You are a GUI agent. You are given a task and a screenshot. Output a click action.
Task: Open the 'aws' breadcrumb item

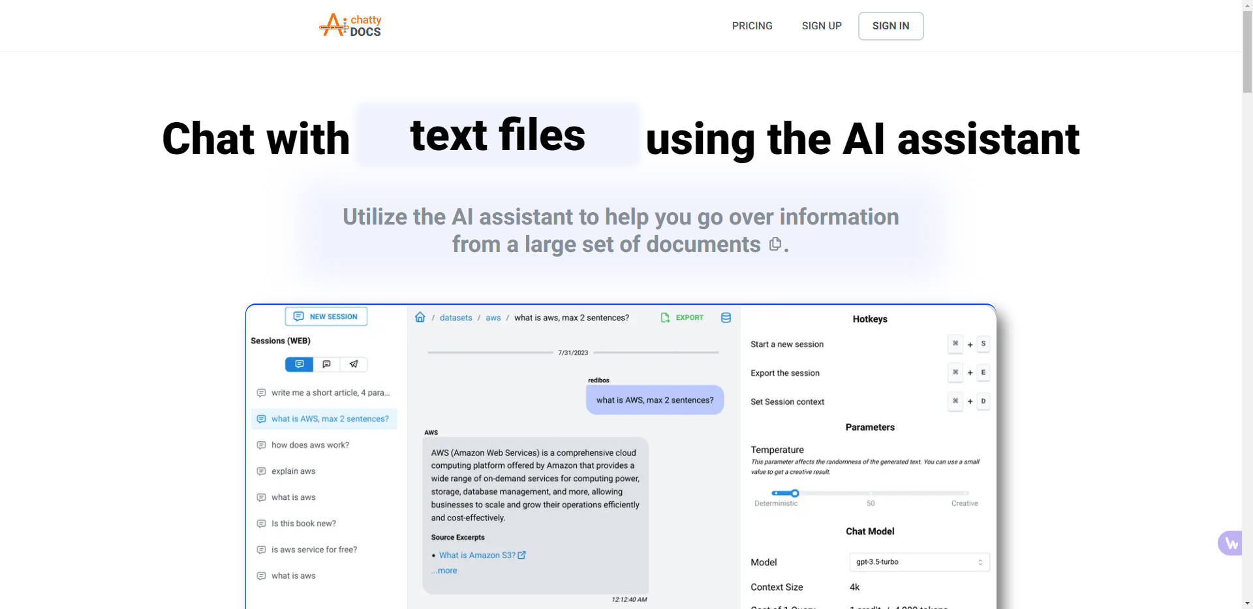click(x=493, y=317)
